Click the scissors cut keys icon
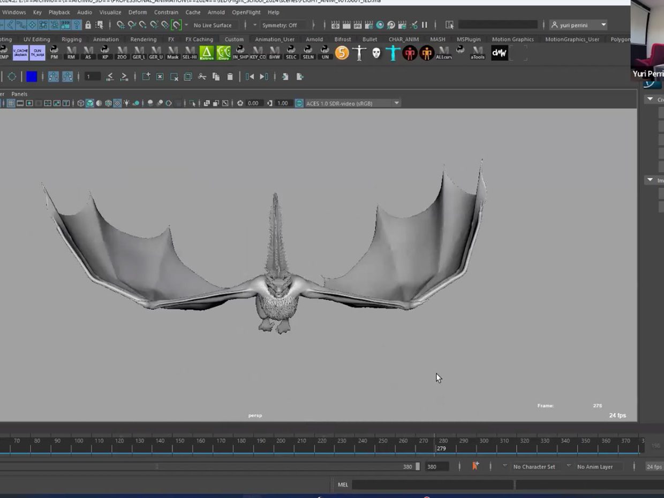 pos(202,77)
